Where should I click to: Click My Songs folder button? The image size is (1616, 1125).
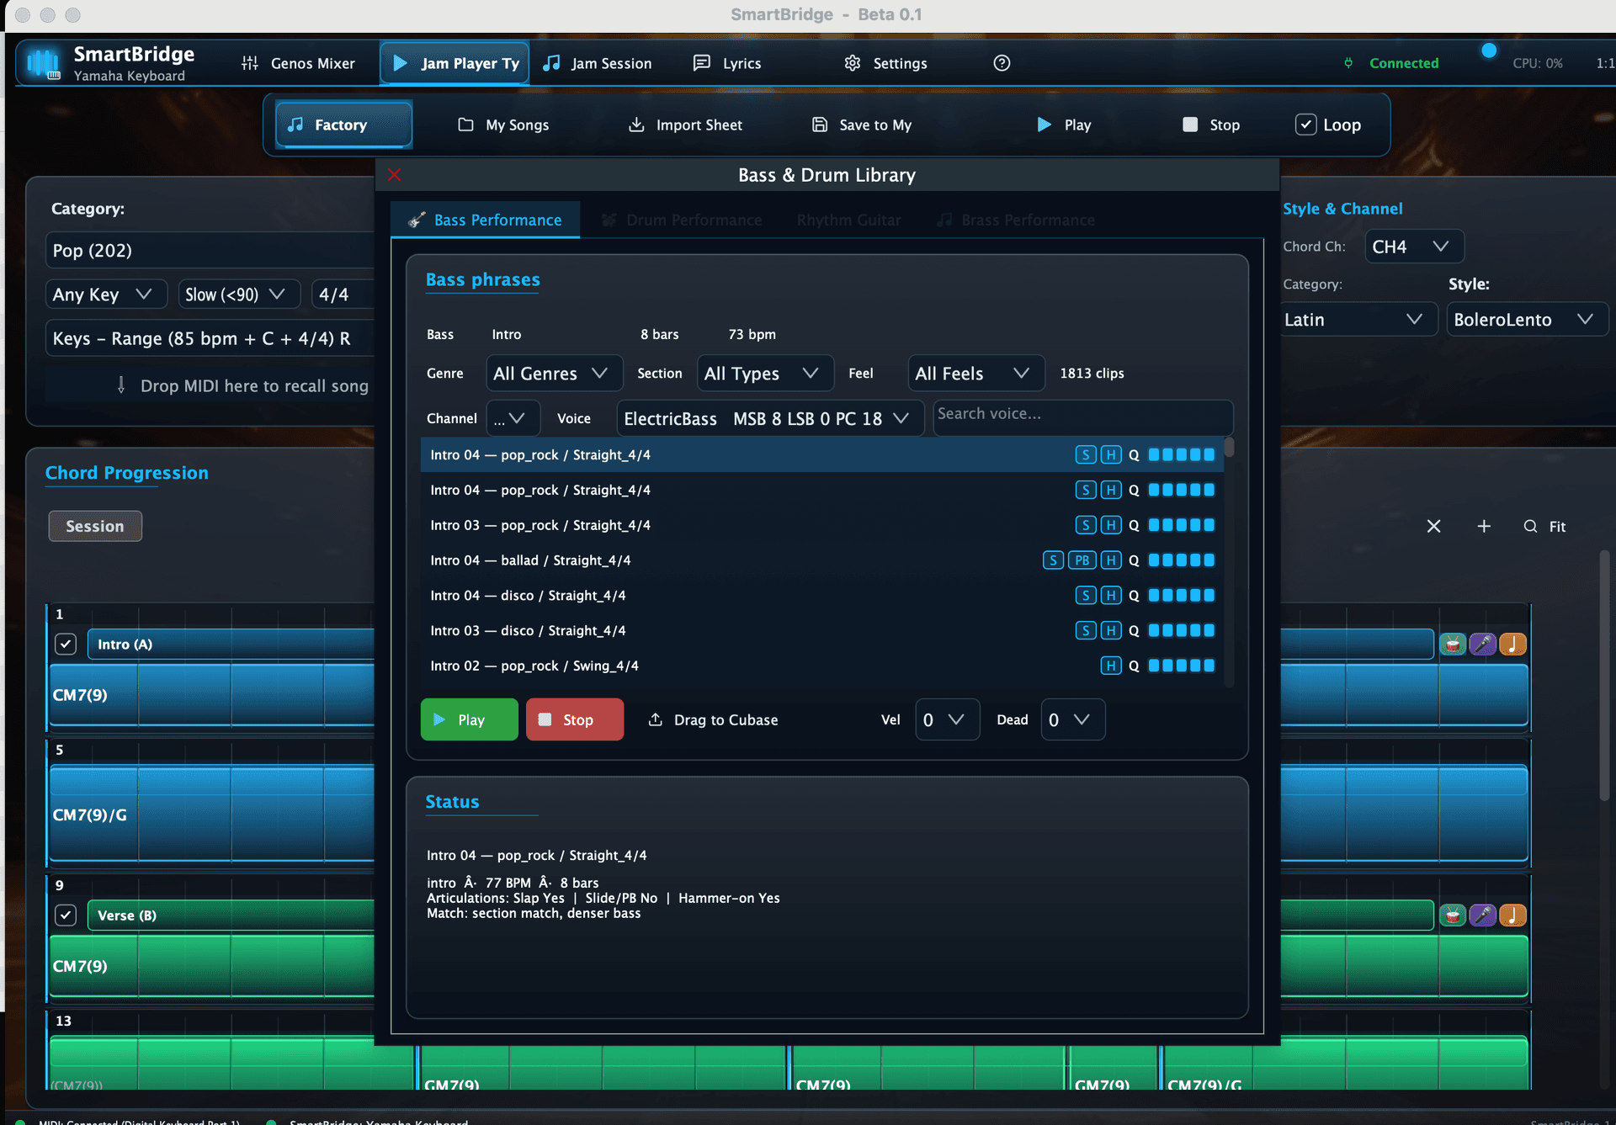pos(503,125)
